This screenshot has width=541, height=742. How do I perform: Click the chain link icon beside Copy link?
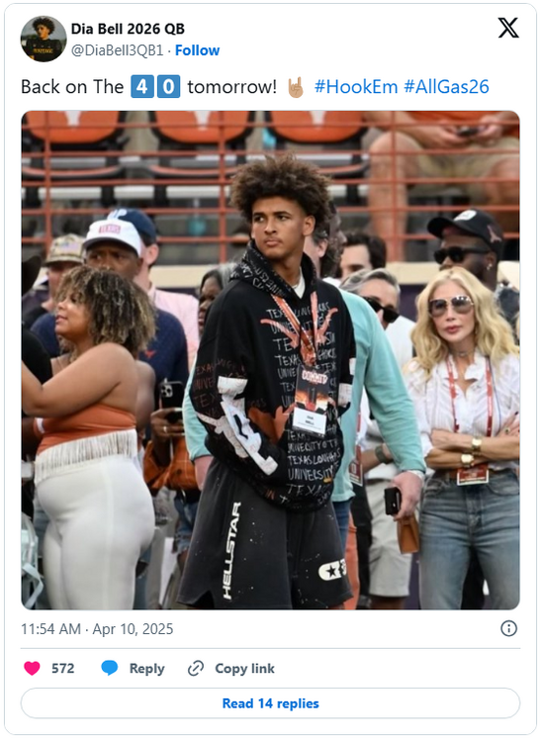coord(195,668)
